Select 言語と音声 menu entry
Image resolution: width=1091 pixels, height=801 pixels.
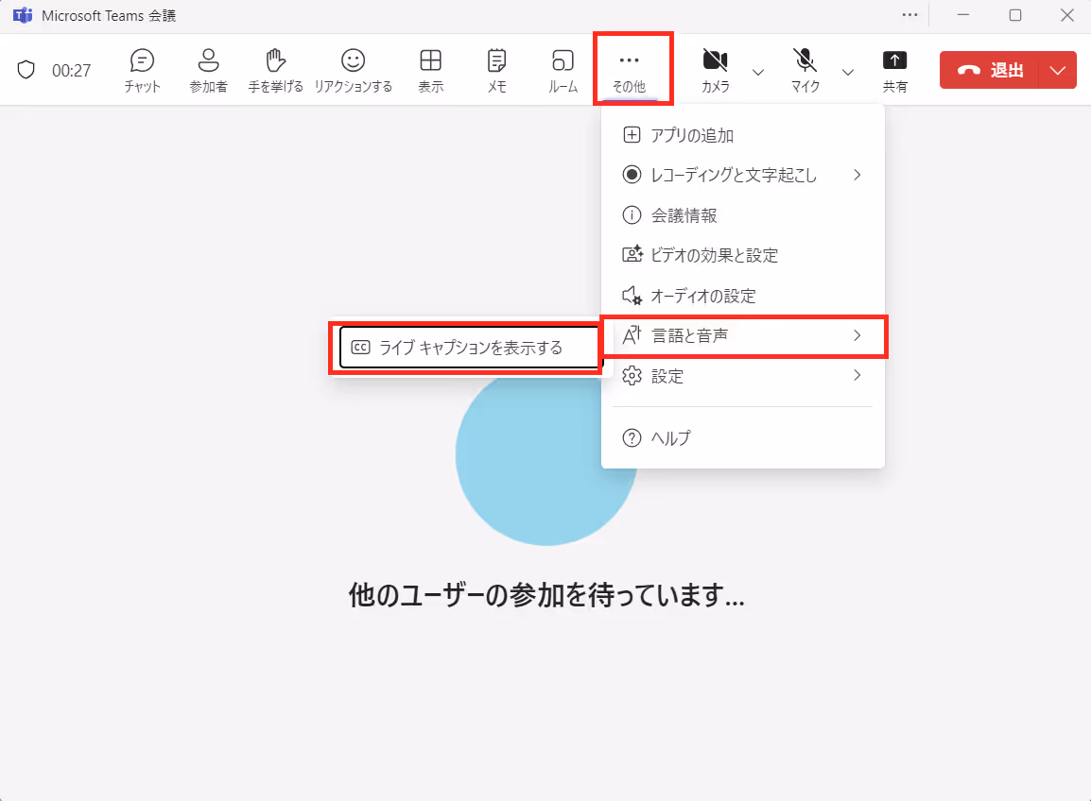pyautogui.click(x=743, y=336)
